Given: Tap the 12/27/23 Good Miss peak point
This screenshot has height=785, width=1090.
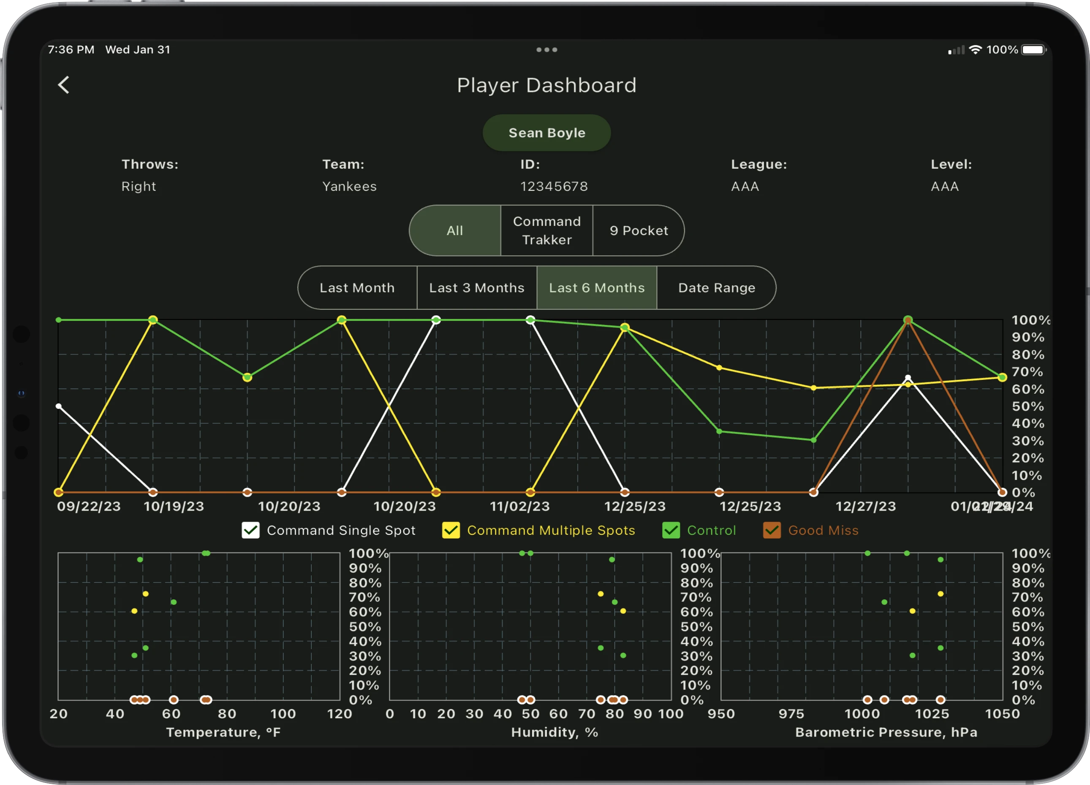Looking at the screenshot, I should coord(908,320).
